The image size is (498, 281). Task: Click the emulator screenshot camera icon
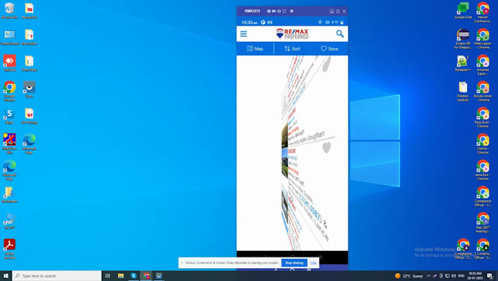269,11
